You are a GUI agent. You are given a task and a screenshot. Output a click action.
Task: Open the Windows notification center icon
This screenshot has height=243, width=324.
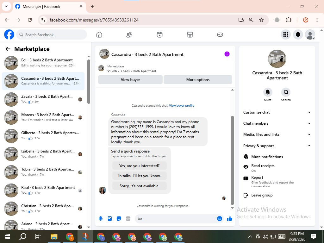point(313,237)
